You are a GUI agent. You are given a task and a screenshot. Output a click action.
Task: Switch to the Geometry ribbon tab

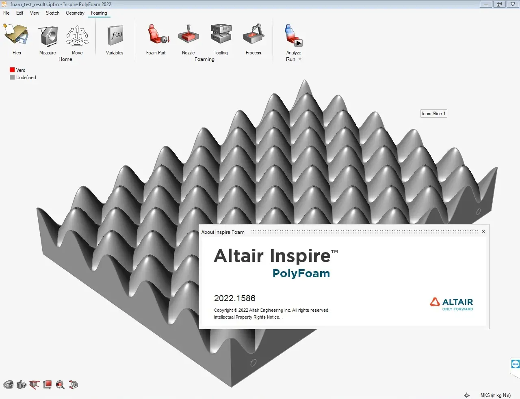point(75,13)
